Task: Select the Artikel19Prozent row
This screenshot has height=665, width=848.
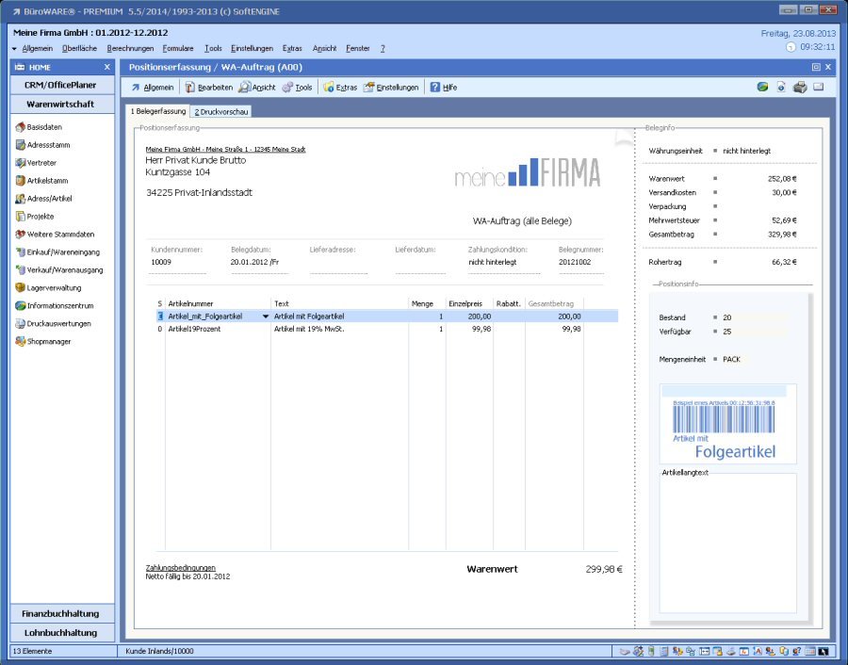Action: (x=386, y=329)
